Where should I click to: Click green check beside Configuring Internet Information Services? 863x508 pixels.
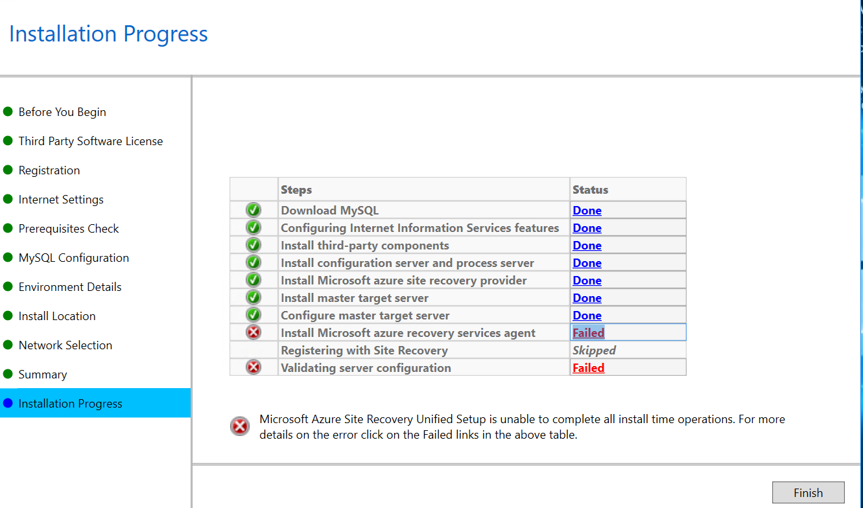254,227
